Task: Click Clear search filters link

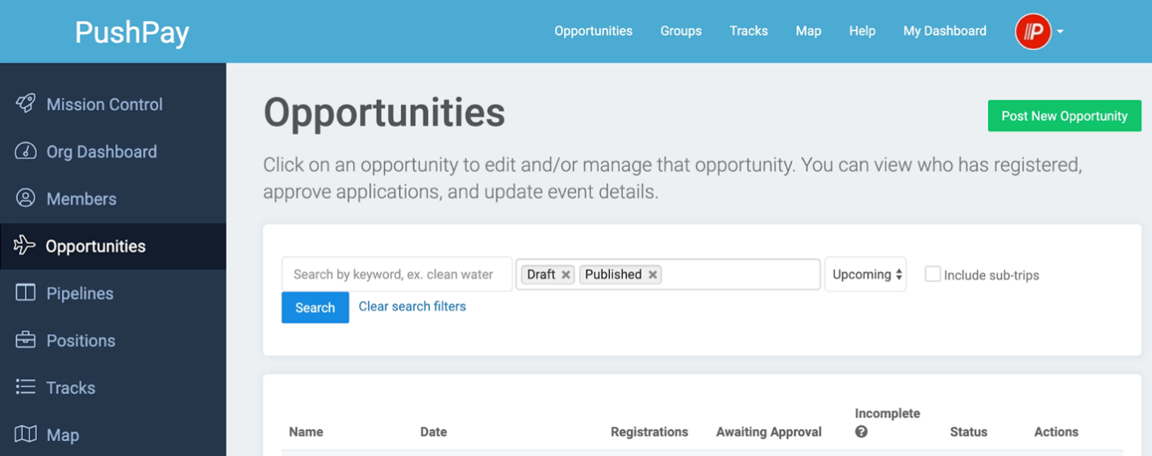Action: pyautogui.click(x=412, y=306)
